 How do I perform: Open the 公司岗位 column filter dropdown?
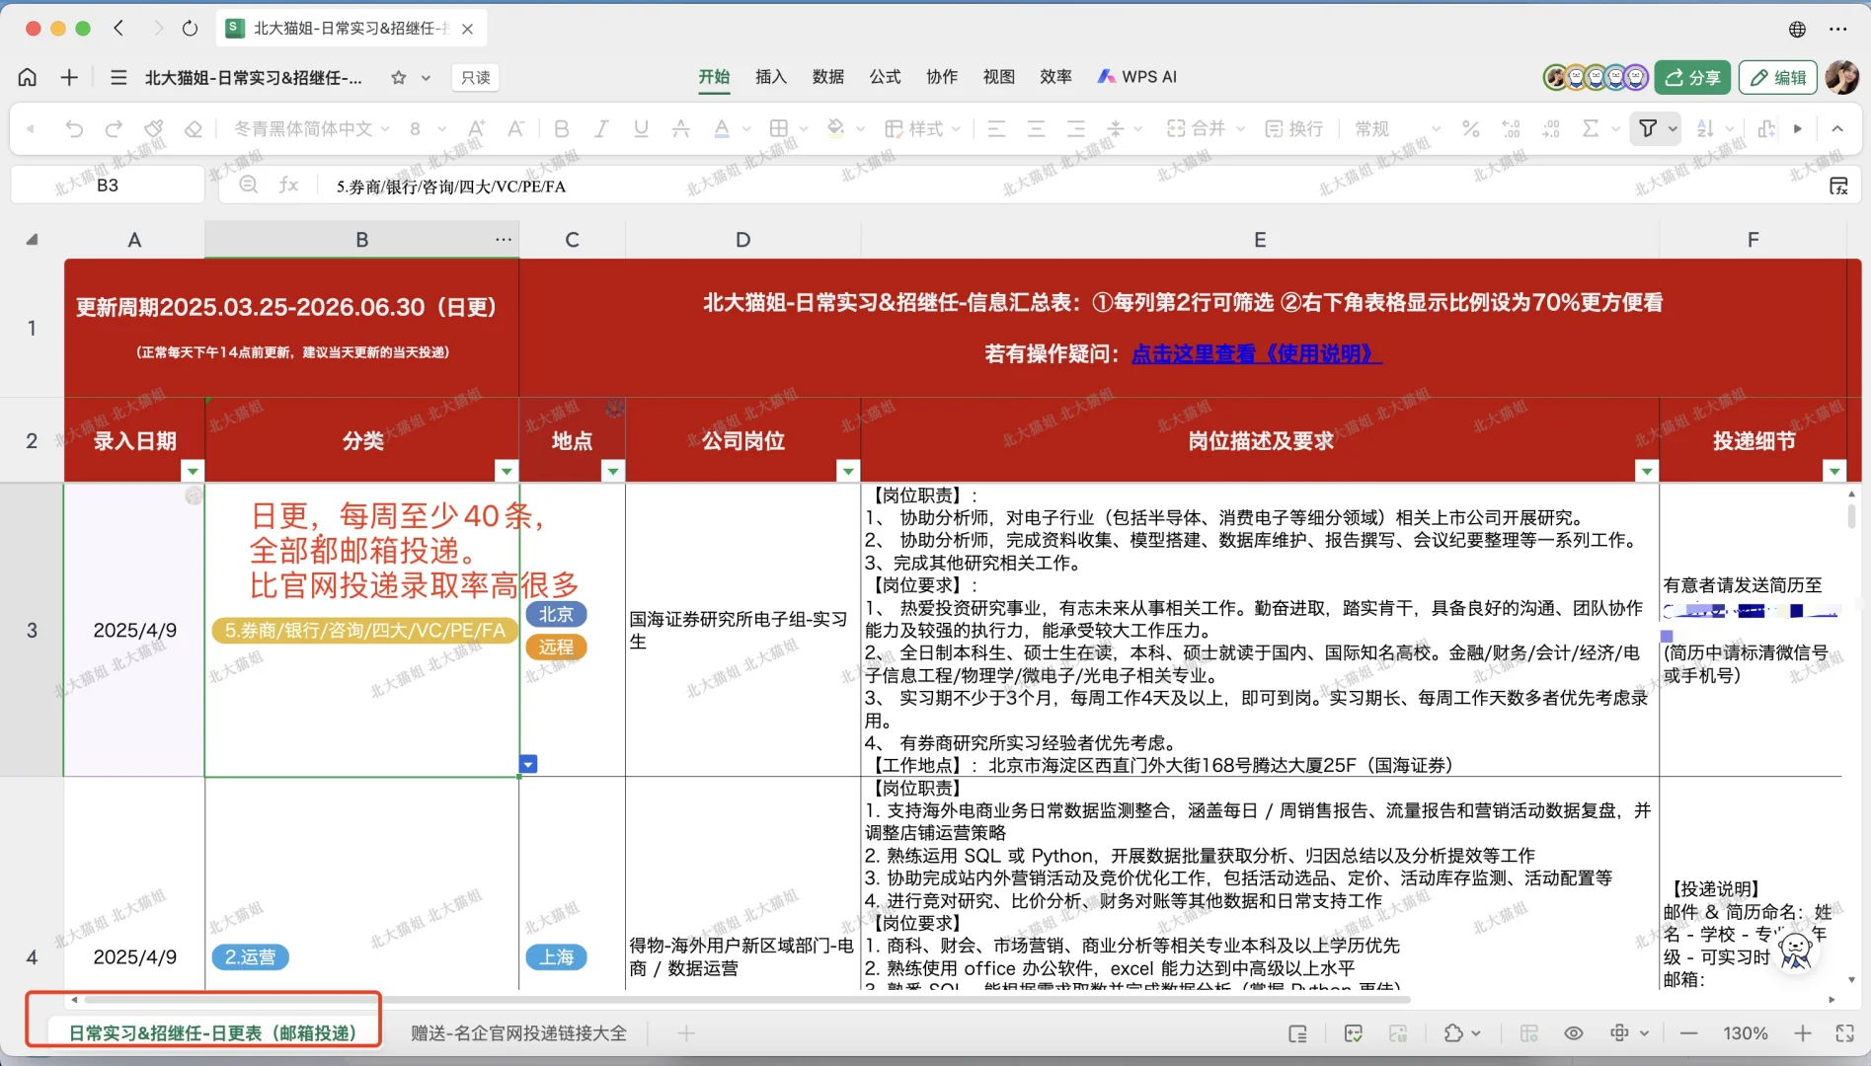pos(848,471)
